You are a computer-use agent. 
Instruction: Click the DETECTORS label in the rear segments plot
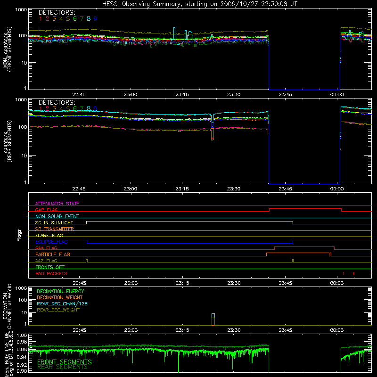pos(57,102)
